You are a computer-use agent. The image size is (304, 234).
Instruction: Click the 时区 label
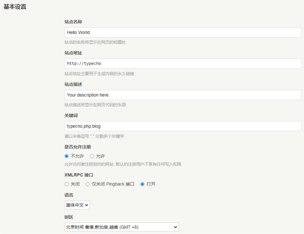(x=69, y=217)
